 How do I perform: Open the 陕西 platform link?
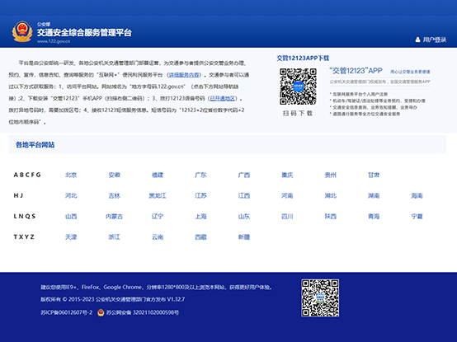point(331,216)
